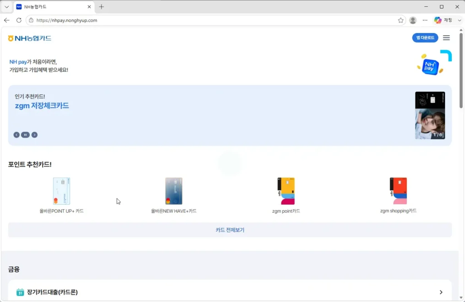This screenshot has width=465, height=302.
Task: Open 장기카드대출(카드론) row
Action: click(230, 292)
